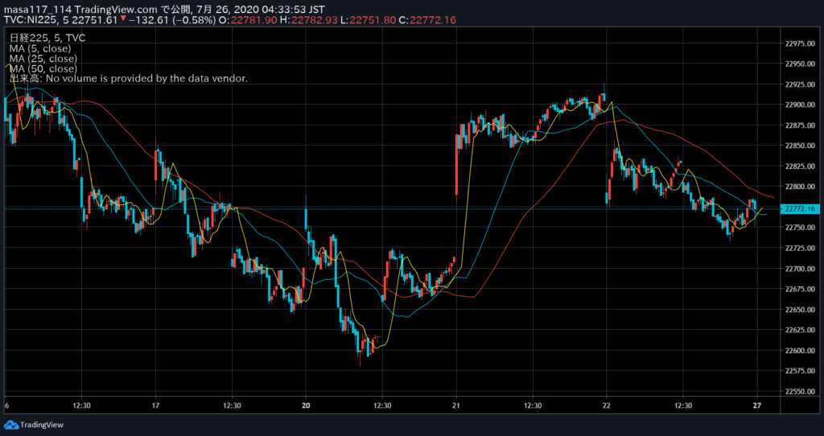This screenshot has width=824, height=436.
Task: Click the 22575.00 price axis label
Action: coord(800,372)
